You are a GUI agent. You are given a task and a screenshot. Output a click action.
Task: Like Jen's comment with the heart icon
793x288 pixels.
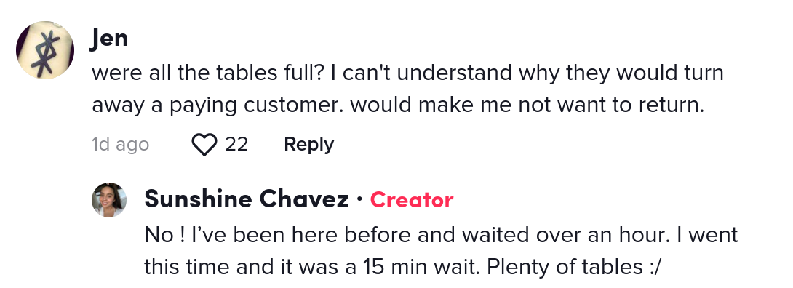point(204,145)
